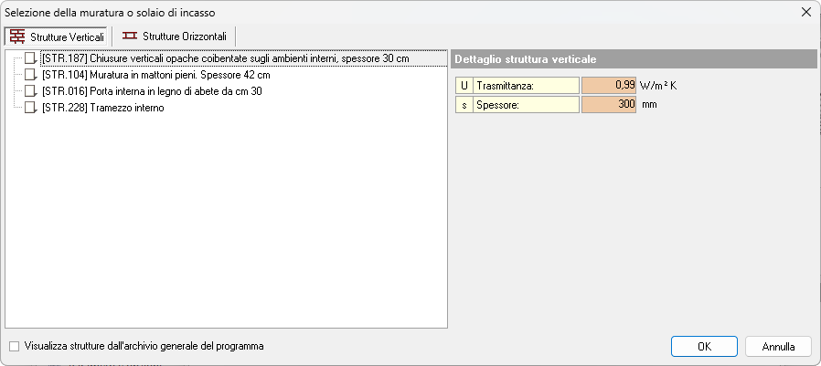The height and width of the screenshot is (366, 821).
Task: Select Muratura in mattoni pieni entry
Action: [x=156, y=75]
